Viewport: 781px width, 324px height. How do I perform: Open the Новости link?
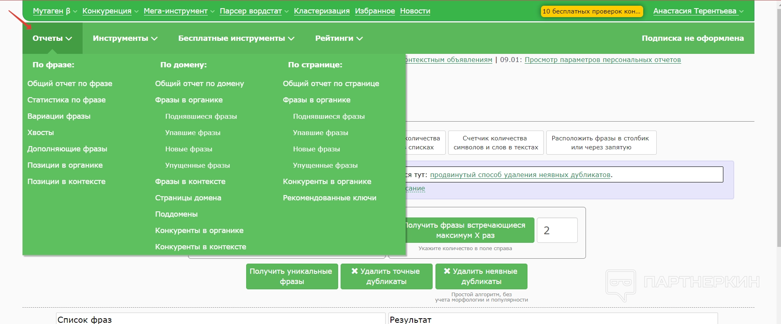(415, 11)
